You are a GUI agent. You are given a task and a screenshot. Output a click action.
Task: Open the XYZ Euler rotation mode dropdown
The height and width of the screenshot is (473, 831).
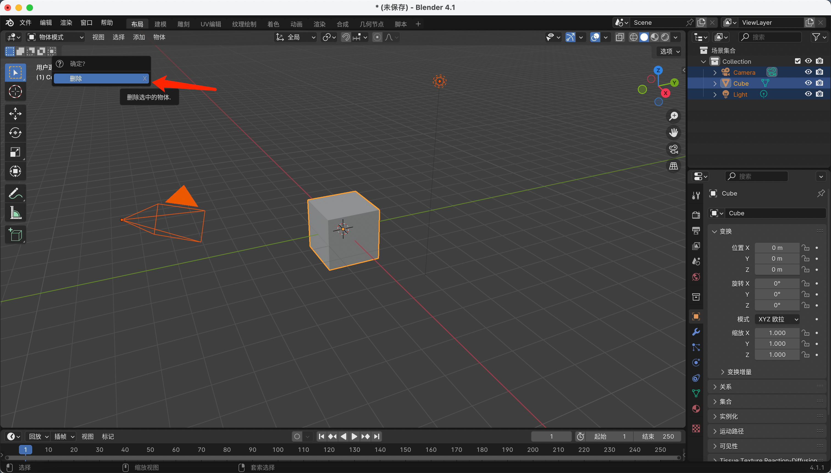(x=777, y=319)
